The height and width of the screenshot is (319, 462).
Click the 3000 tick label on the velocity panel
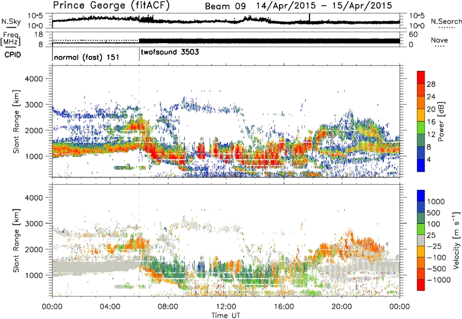pyautogui.click(x=33, y=223)
